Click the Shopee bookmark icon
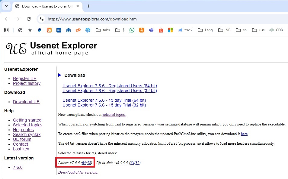The height and width of the screenshot is (179, 288). 161,30
